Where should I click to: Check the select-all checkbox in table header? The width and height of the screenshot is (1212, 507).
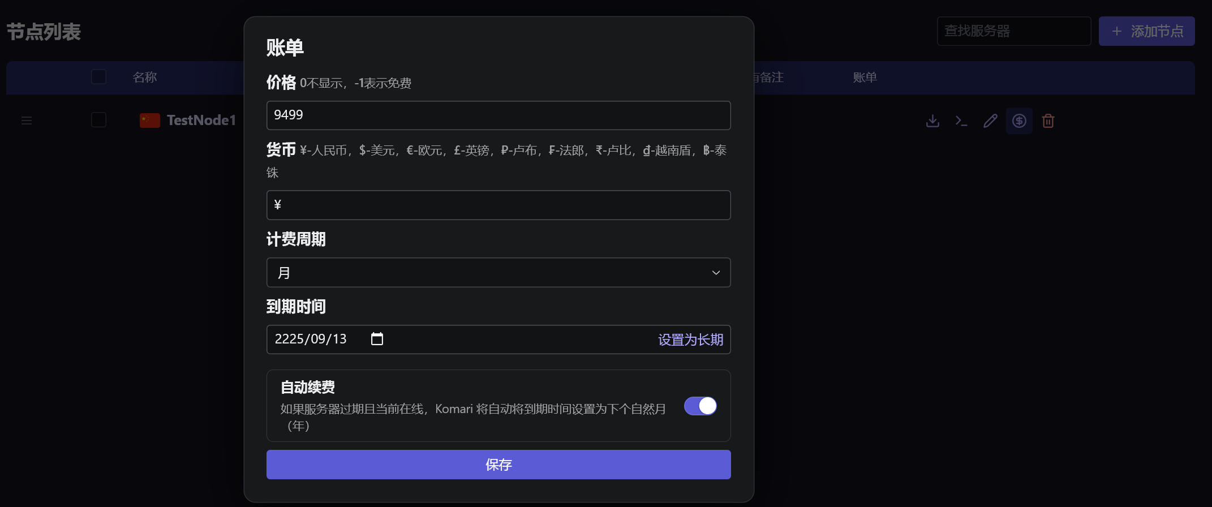pos(98,77)
